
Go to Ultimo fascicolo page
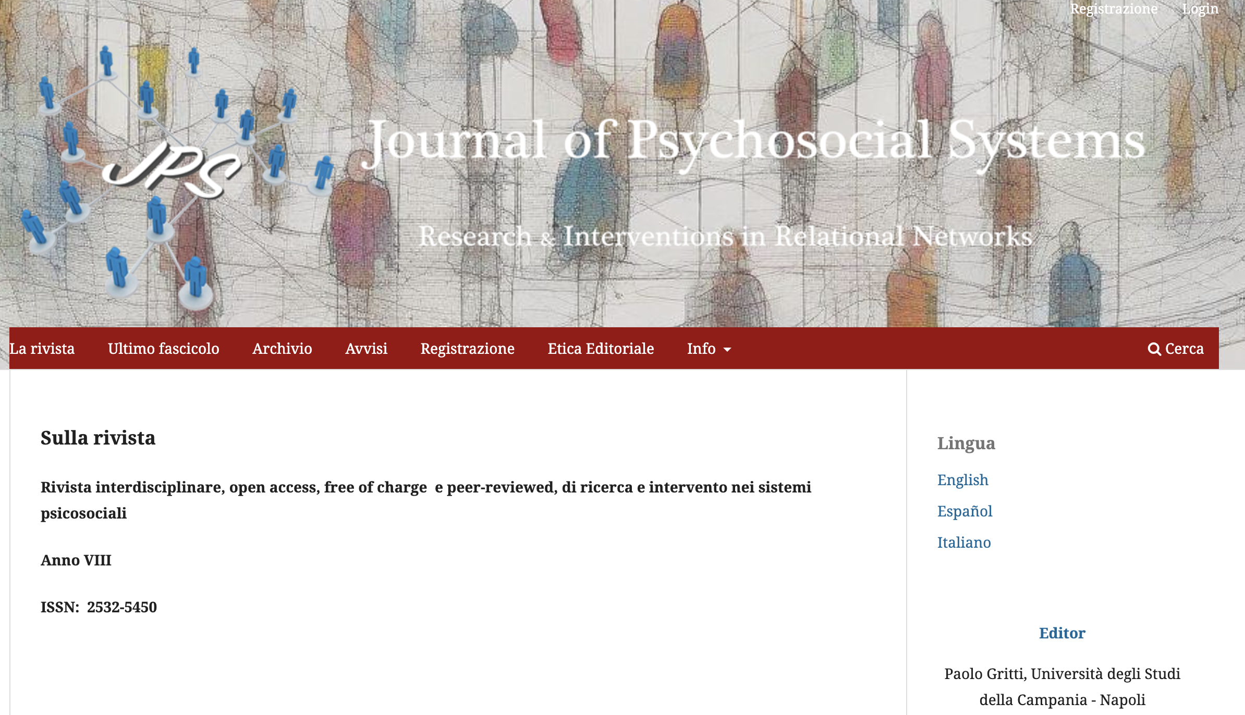[163, 349]
